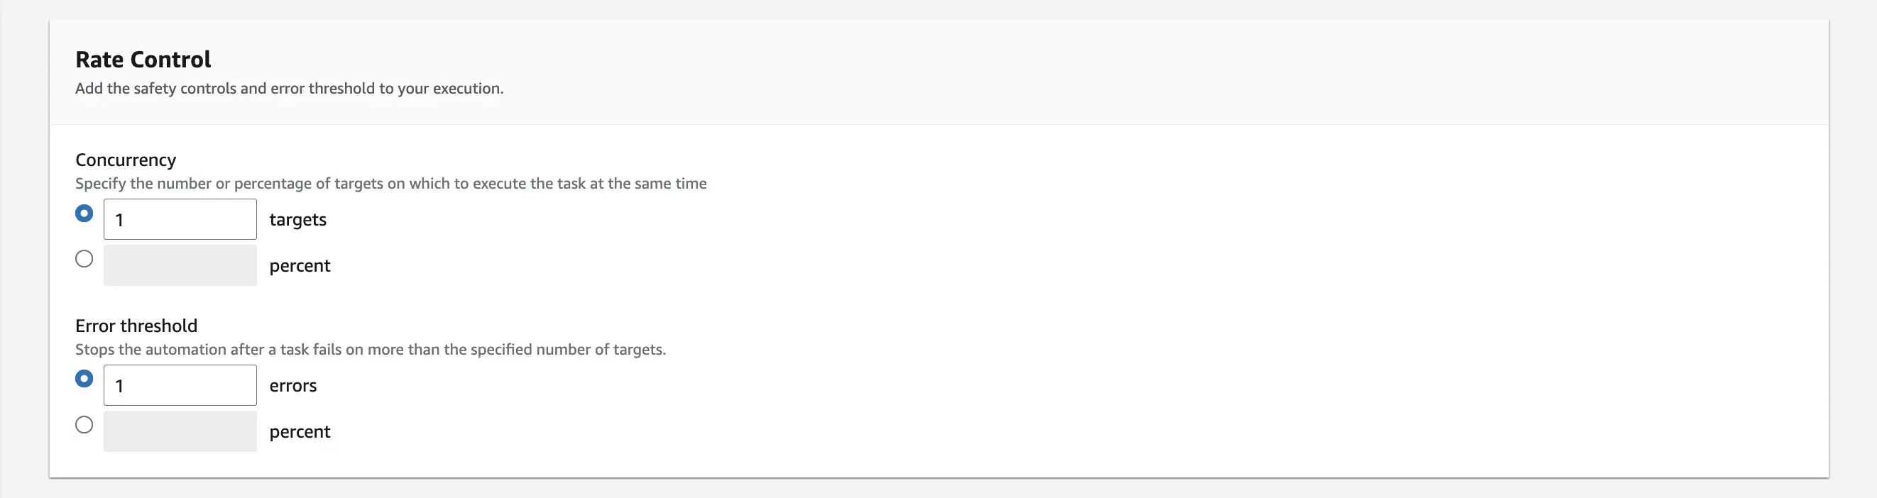Click the concurrency description about targets percentage
This screenshot has width=1877, height=498.
tap(390, 184)
